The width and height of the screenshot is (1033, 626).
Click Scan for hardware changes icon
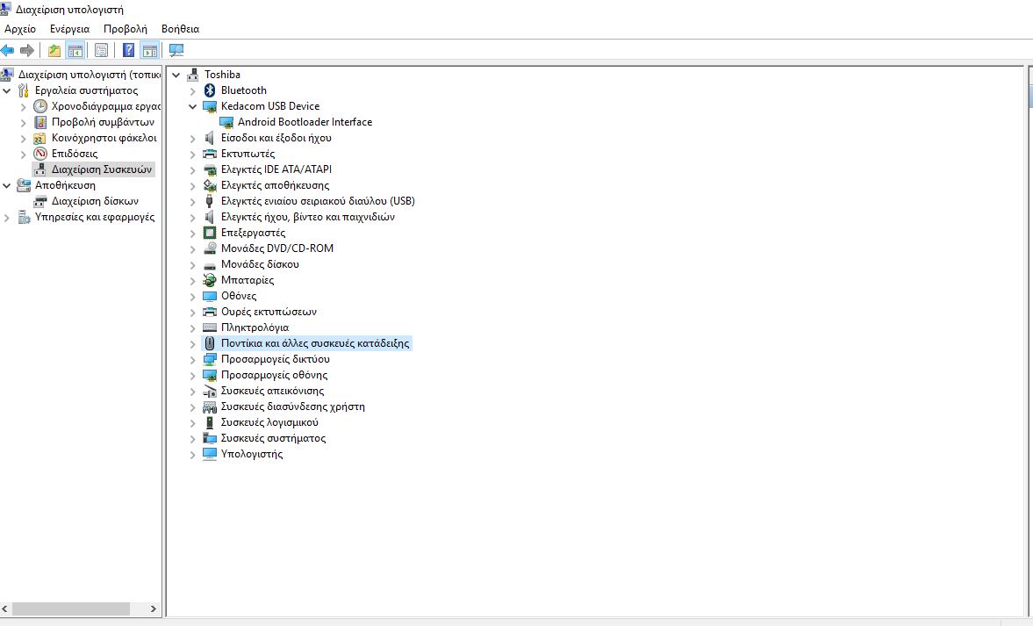coord(176,50)
